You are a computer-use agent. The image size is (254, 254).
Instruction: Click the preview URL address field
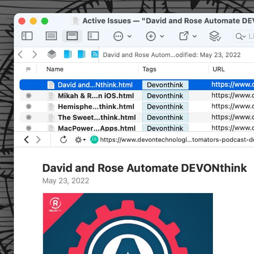[177, 139]
